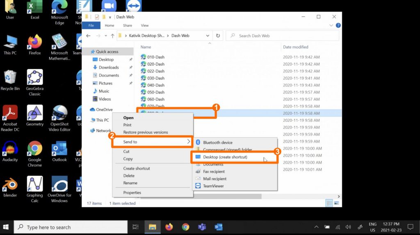Launch Microsoft Teams from the taskbar
Screen dimensions: 420x235
point(202,227)
